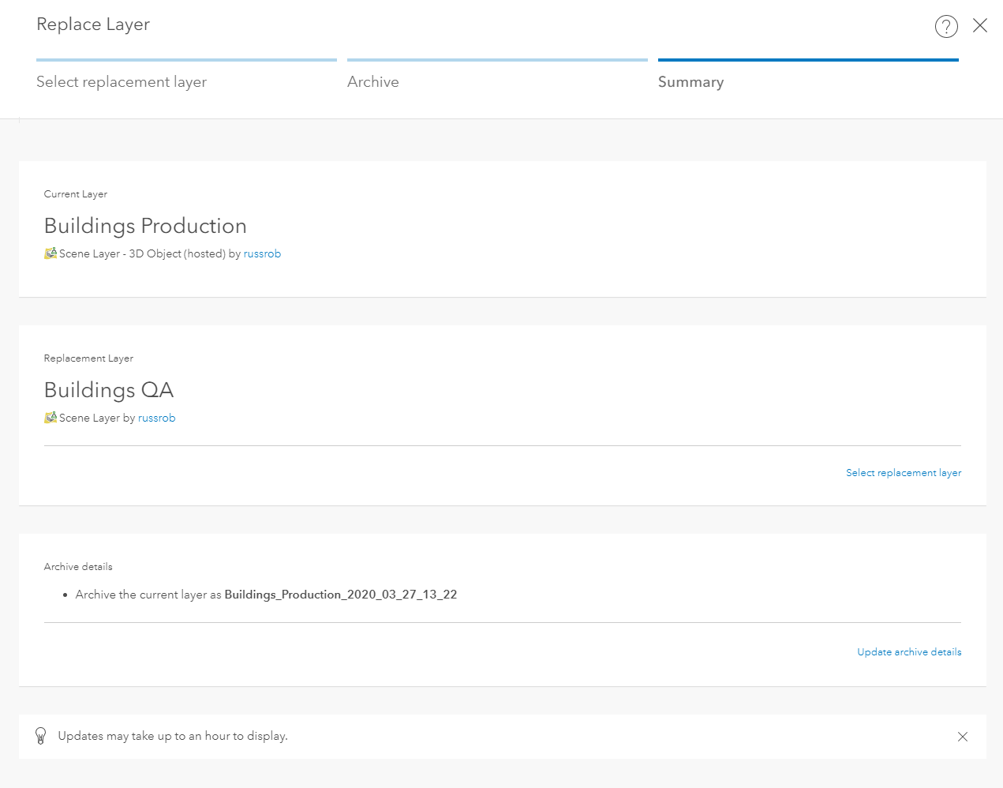Open the help question mark icon
The width and height of the screenshot is (1003, 788).
946,26
